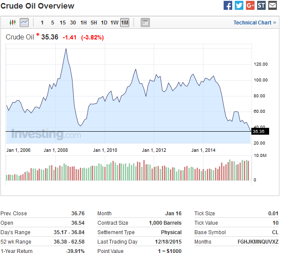Click the 1-Year Return value -39.91%

[x=75, y=251]
